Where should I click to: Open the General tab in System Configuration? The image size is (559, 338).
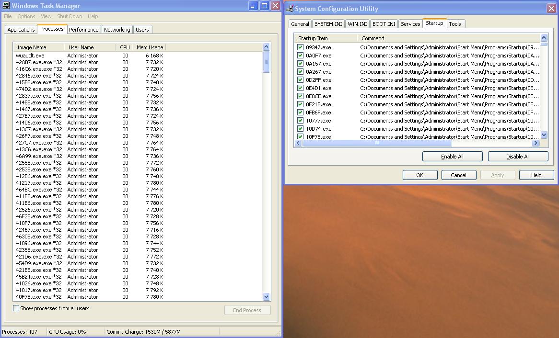pos(300,24)
